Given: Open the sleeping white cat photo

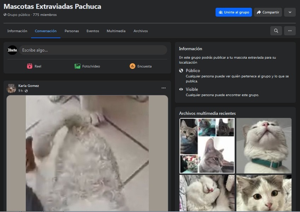Looking at the screenshot, I should 207,193.
